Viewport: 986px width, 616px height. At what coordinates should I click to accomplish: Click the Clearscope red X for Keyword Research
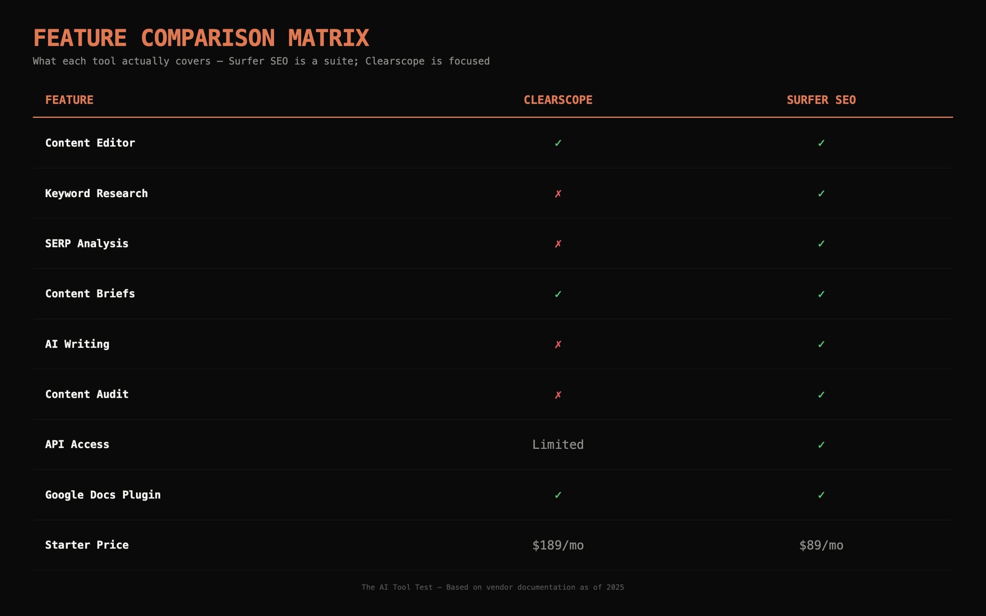pyautogui.click(x=558, y=194)
